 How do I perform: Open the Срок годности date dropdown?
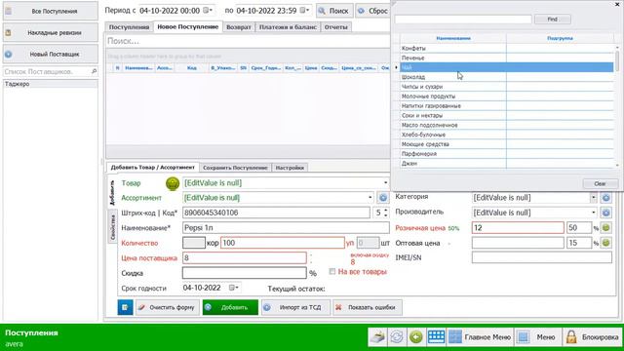coord(234,288)
